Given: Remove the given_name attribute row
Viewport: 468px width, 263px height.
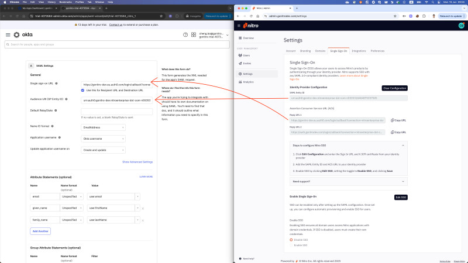Looking at the screenshot, I should point(143,209).
